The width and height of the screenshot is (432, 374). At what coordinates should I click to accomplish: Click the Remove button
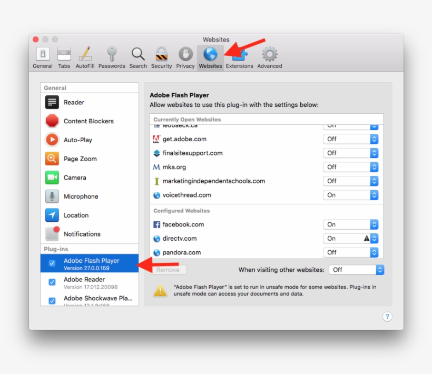tap(168, 270)
